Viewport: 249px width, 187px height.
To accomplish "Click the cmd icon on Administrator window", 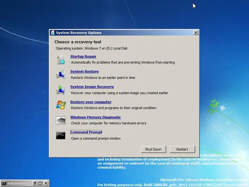I will [4, 183].
